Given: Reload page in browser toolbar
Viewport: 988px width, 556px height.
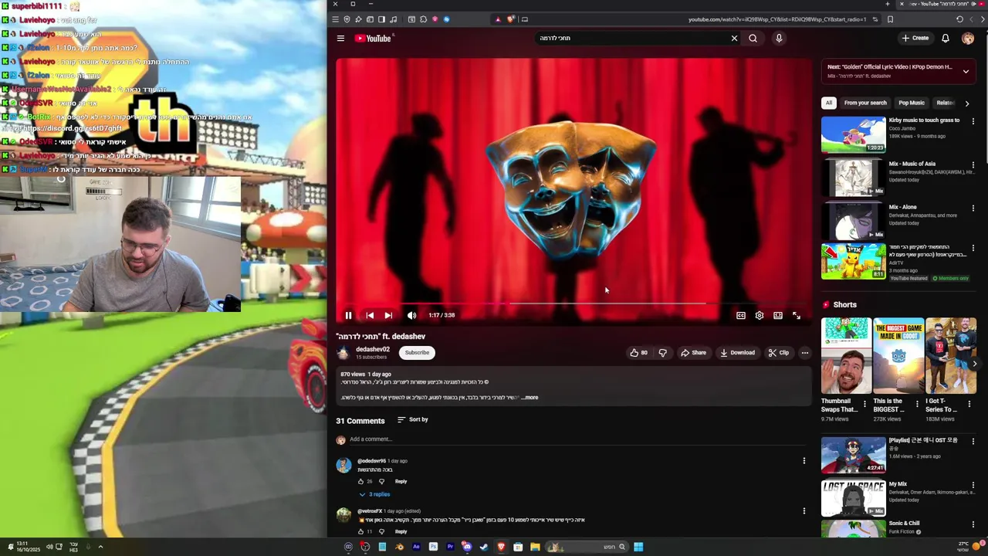Looking at the screenshot, I should point(959,19).
